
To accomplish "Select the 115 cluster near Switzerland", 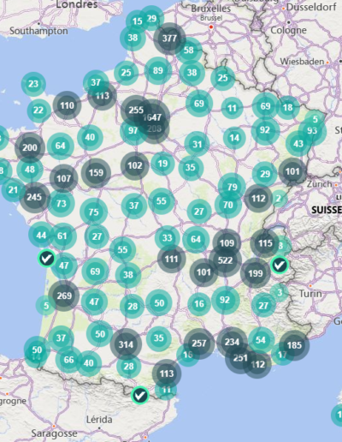I will (265, 243).
